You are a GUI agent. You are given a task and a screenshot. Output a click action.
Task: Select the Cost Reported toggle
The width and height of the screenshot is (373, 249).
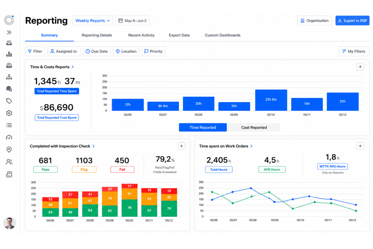tap(254, 127)
